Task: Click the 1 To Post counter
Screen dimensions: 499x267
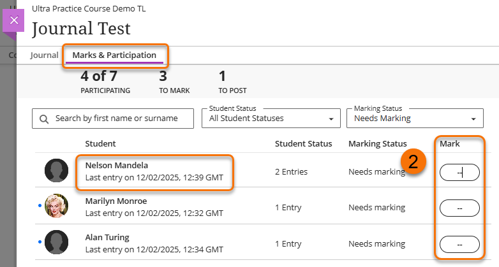Action: click(232, 83)
